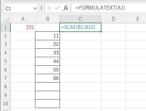Select cell B7 containing 66
146x111 pixels.
pyautogui.click(x=48, y=78)
